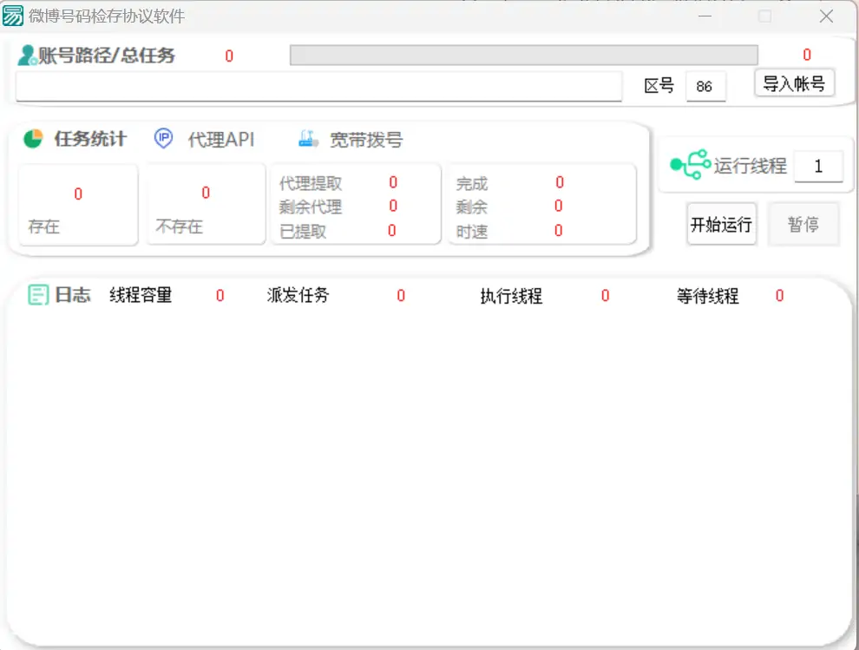This screenshot has height=650, width=859.
Task: Click the 已提取 label
Action: tap(303, 232)
